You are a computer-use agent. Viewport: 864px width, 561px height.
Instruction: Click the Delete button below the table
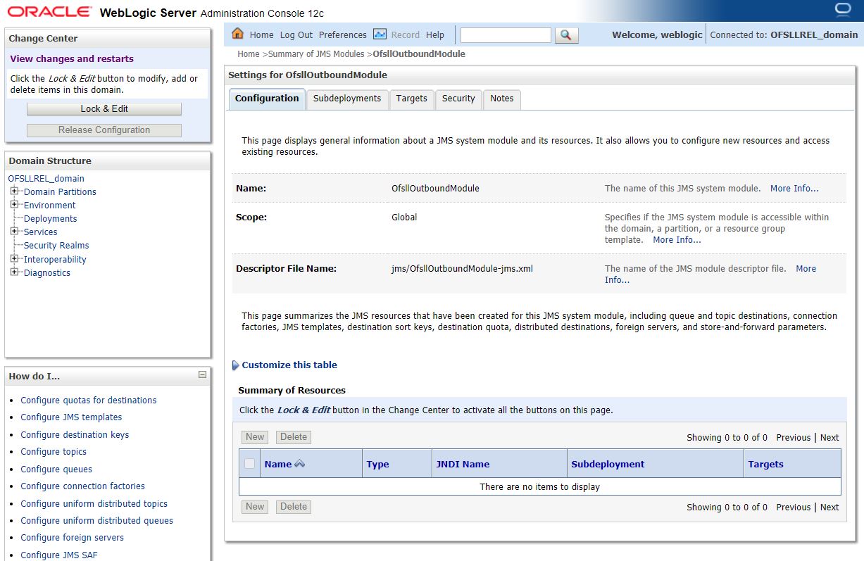(294, 507)
